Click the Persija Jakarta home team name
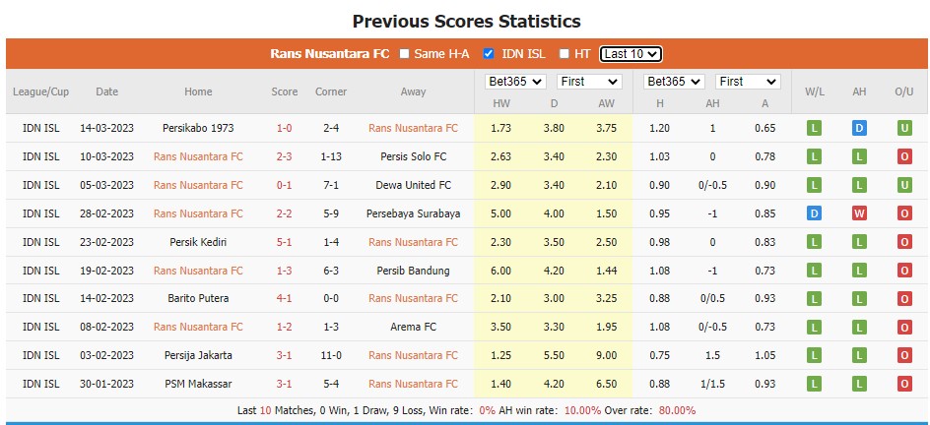Image resolution: width=930 pixels, height=425 pixels. pos(198,355)
